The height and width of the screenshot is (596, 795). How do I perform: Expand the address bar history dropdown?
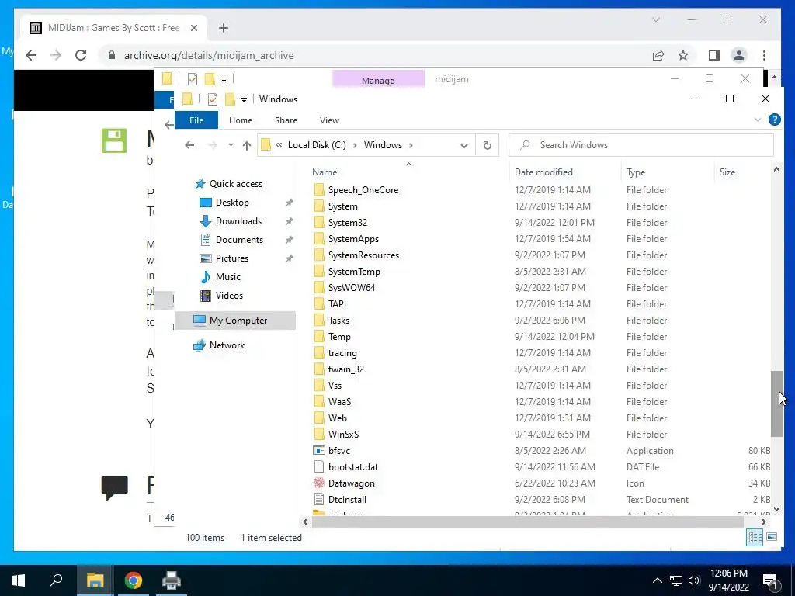coord(464,145)
